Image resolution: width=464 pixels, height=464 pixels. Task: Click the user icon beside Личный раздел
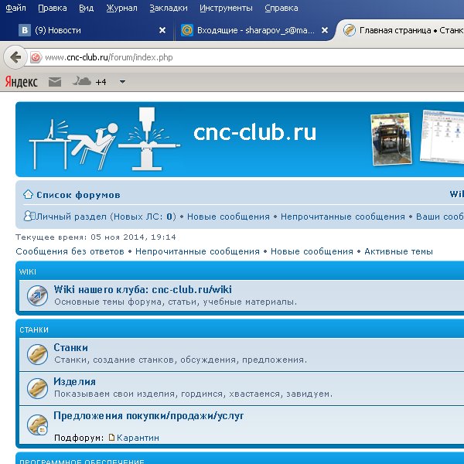[29, 216]
